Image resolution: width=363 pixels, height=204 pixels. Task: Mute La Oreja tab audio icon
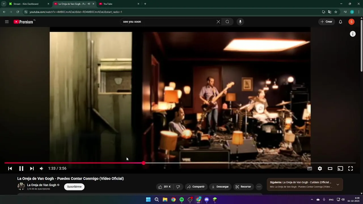pos(89,4)
